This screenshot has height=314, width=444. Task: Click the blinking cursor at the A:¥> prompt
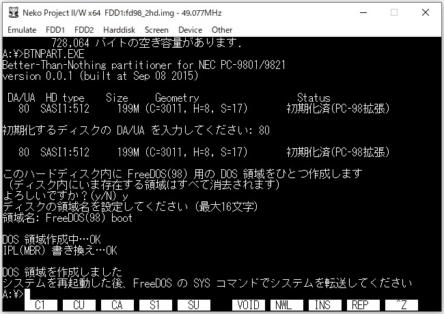[27, 294]
